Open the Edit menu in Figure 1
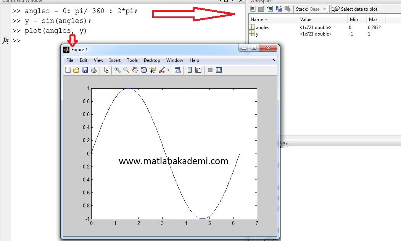Viewport: 401px width, 241px height. 84,60
